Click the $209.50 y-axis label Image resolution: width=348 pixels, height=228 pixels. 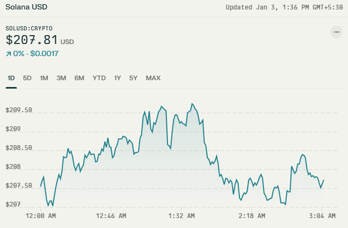pyautogui.click(x=19, y=110)
